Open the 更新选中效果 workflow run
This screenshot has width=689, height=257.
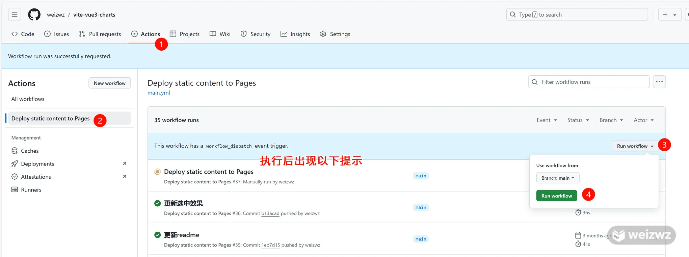(183, 203)
